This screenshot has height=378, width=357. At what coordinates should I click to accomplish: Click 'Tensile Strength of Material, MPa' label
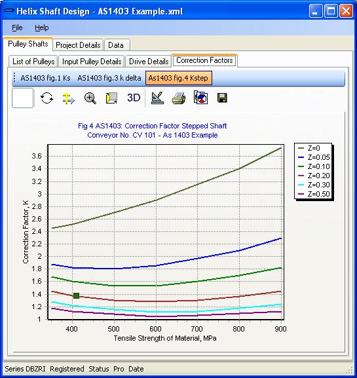point(165,338)
